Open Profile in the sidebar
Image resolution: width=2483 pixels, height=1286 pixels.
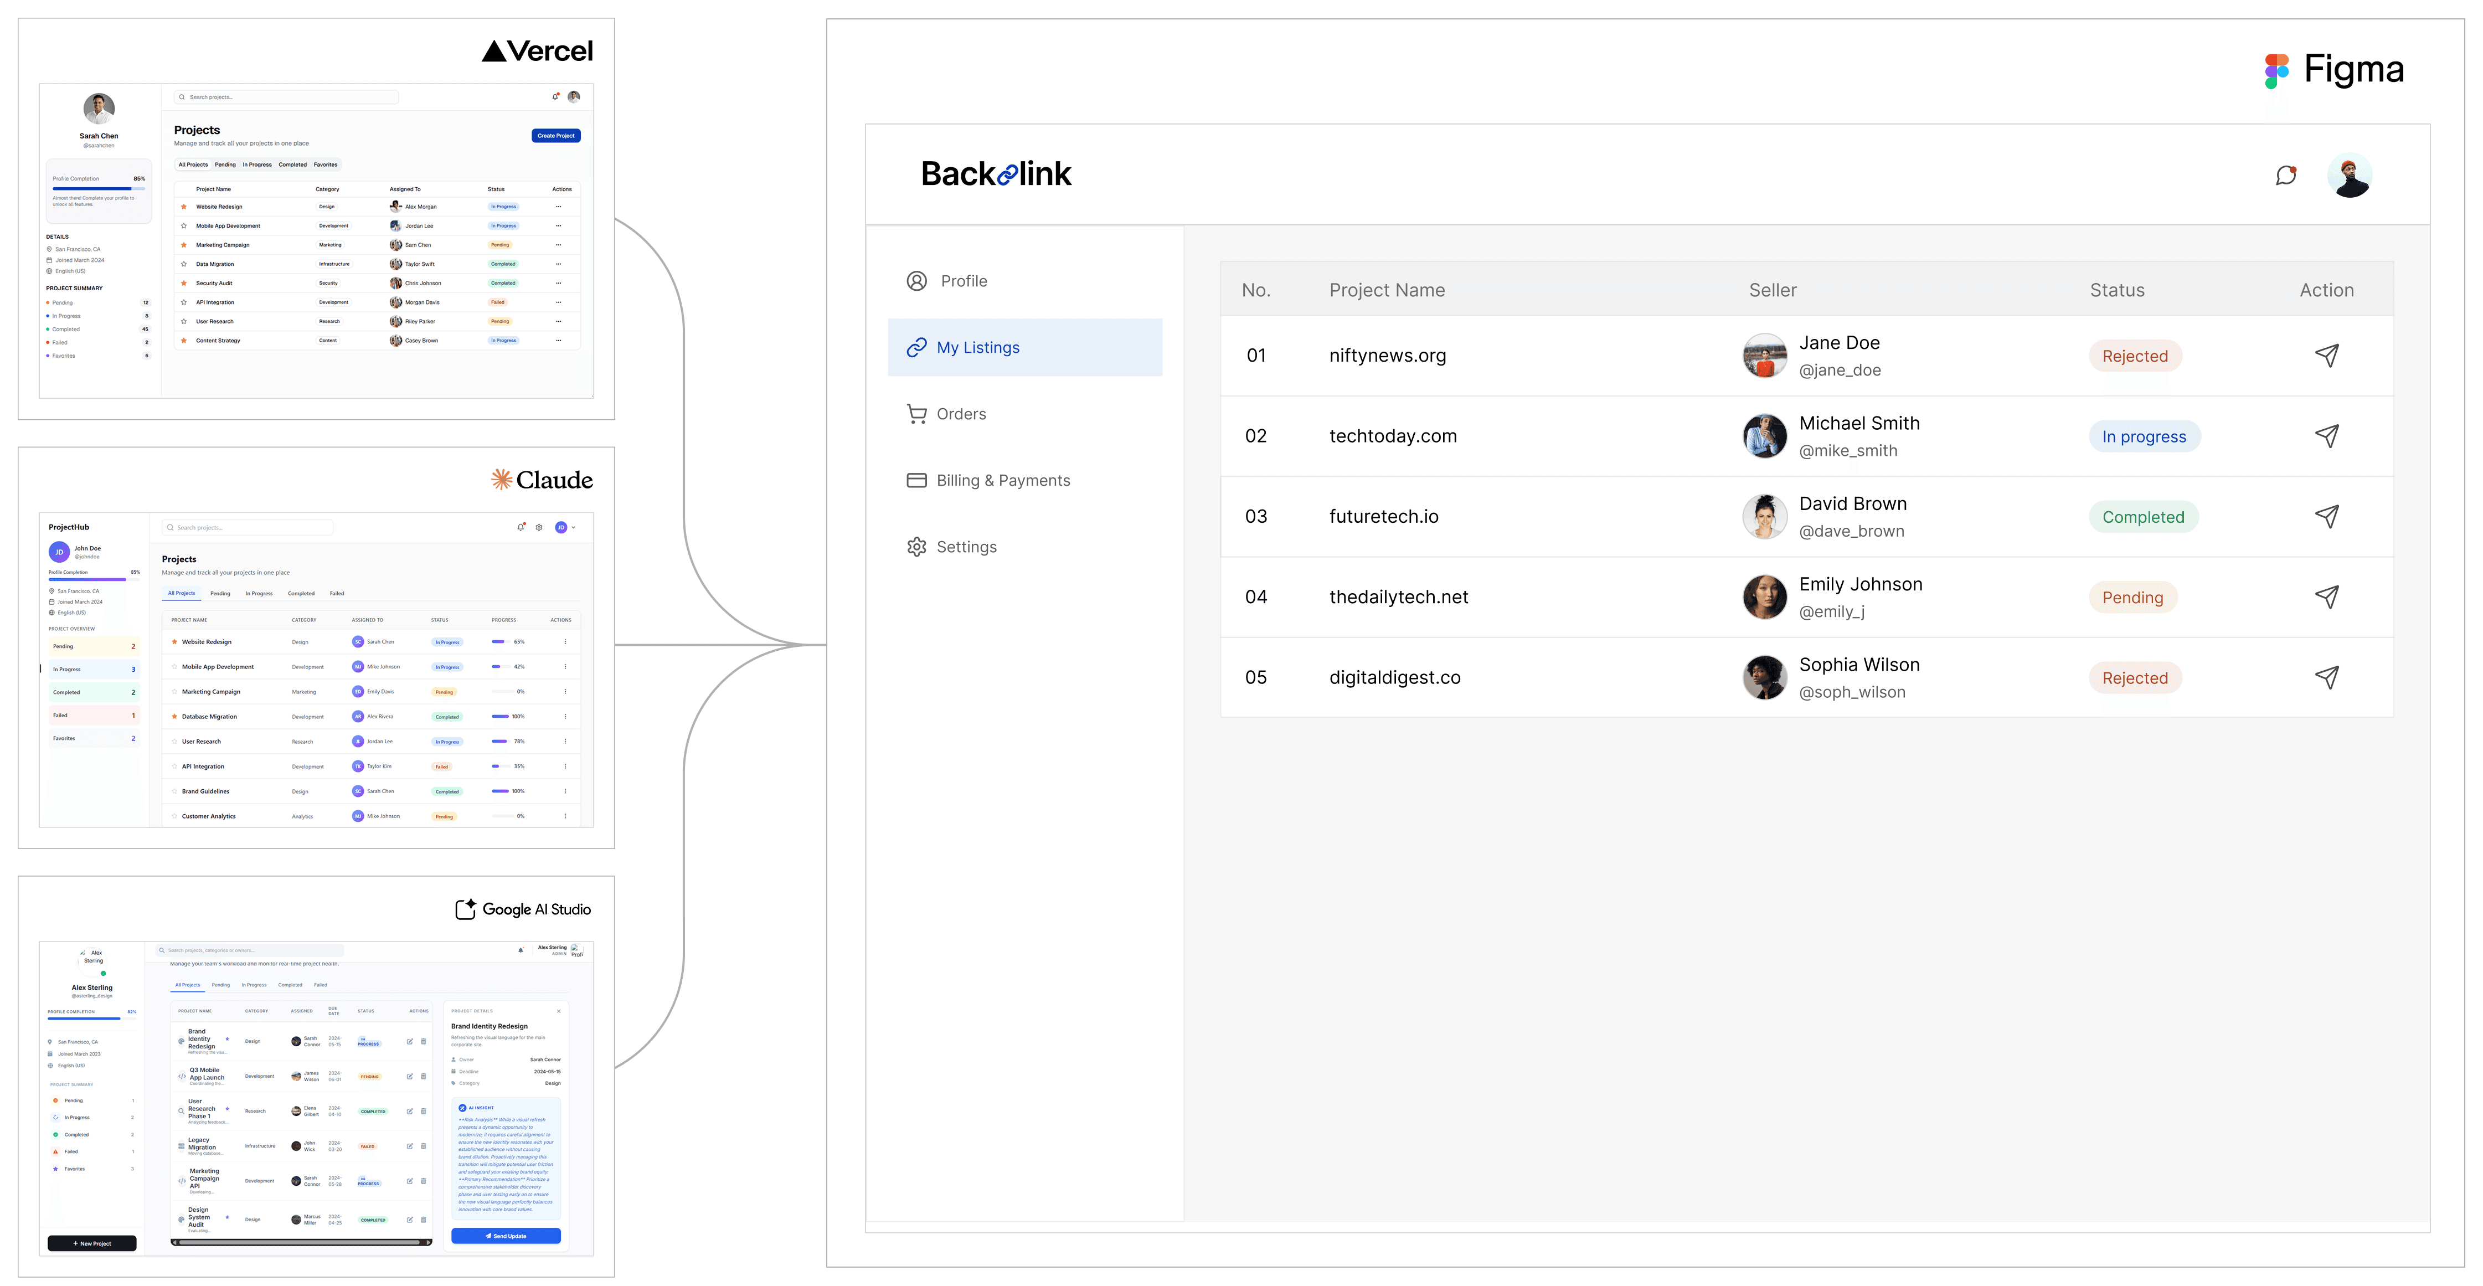(963, 281)
